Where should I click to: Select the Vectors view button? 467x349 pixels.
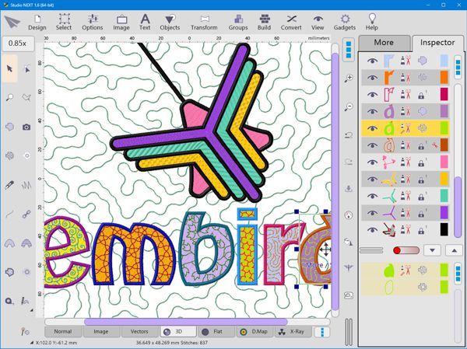[139, 331]
